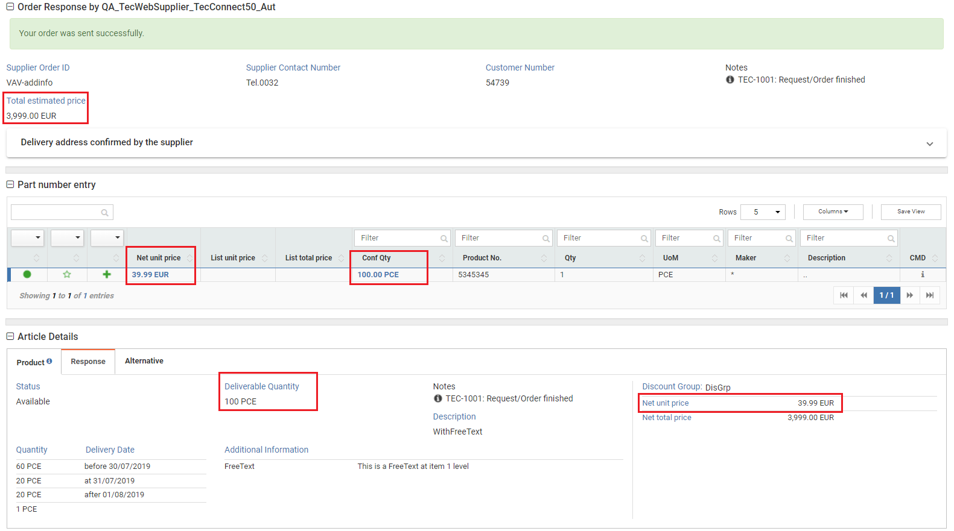Viewport: 954px width, 531px height.
Task: Go to the previous page of entries
Action: pyautogui.click(x=863, y=295)
